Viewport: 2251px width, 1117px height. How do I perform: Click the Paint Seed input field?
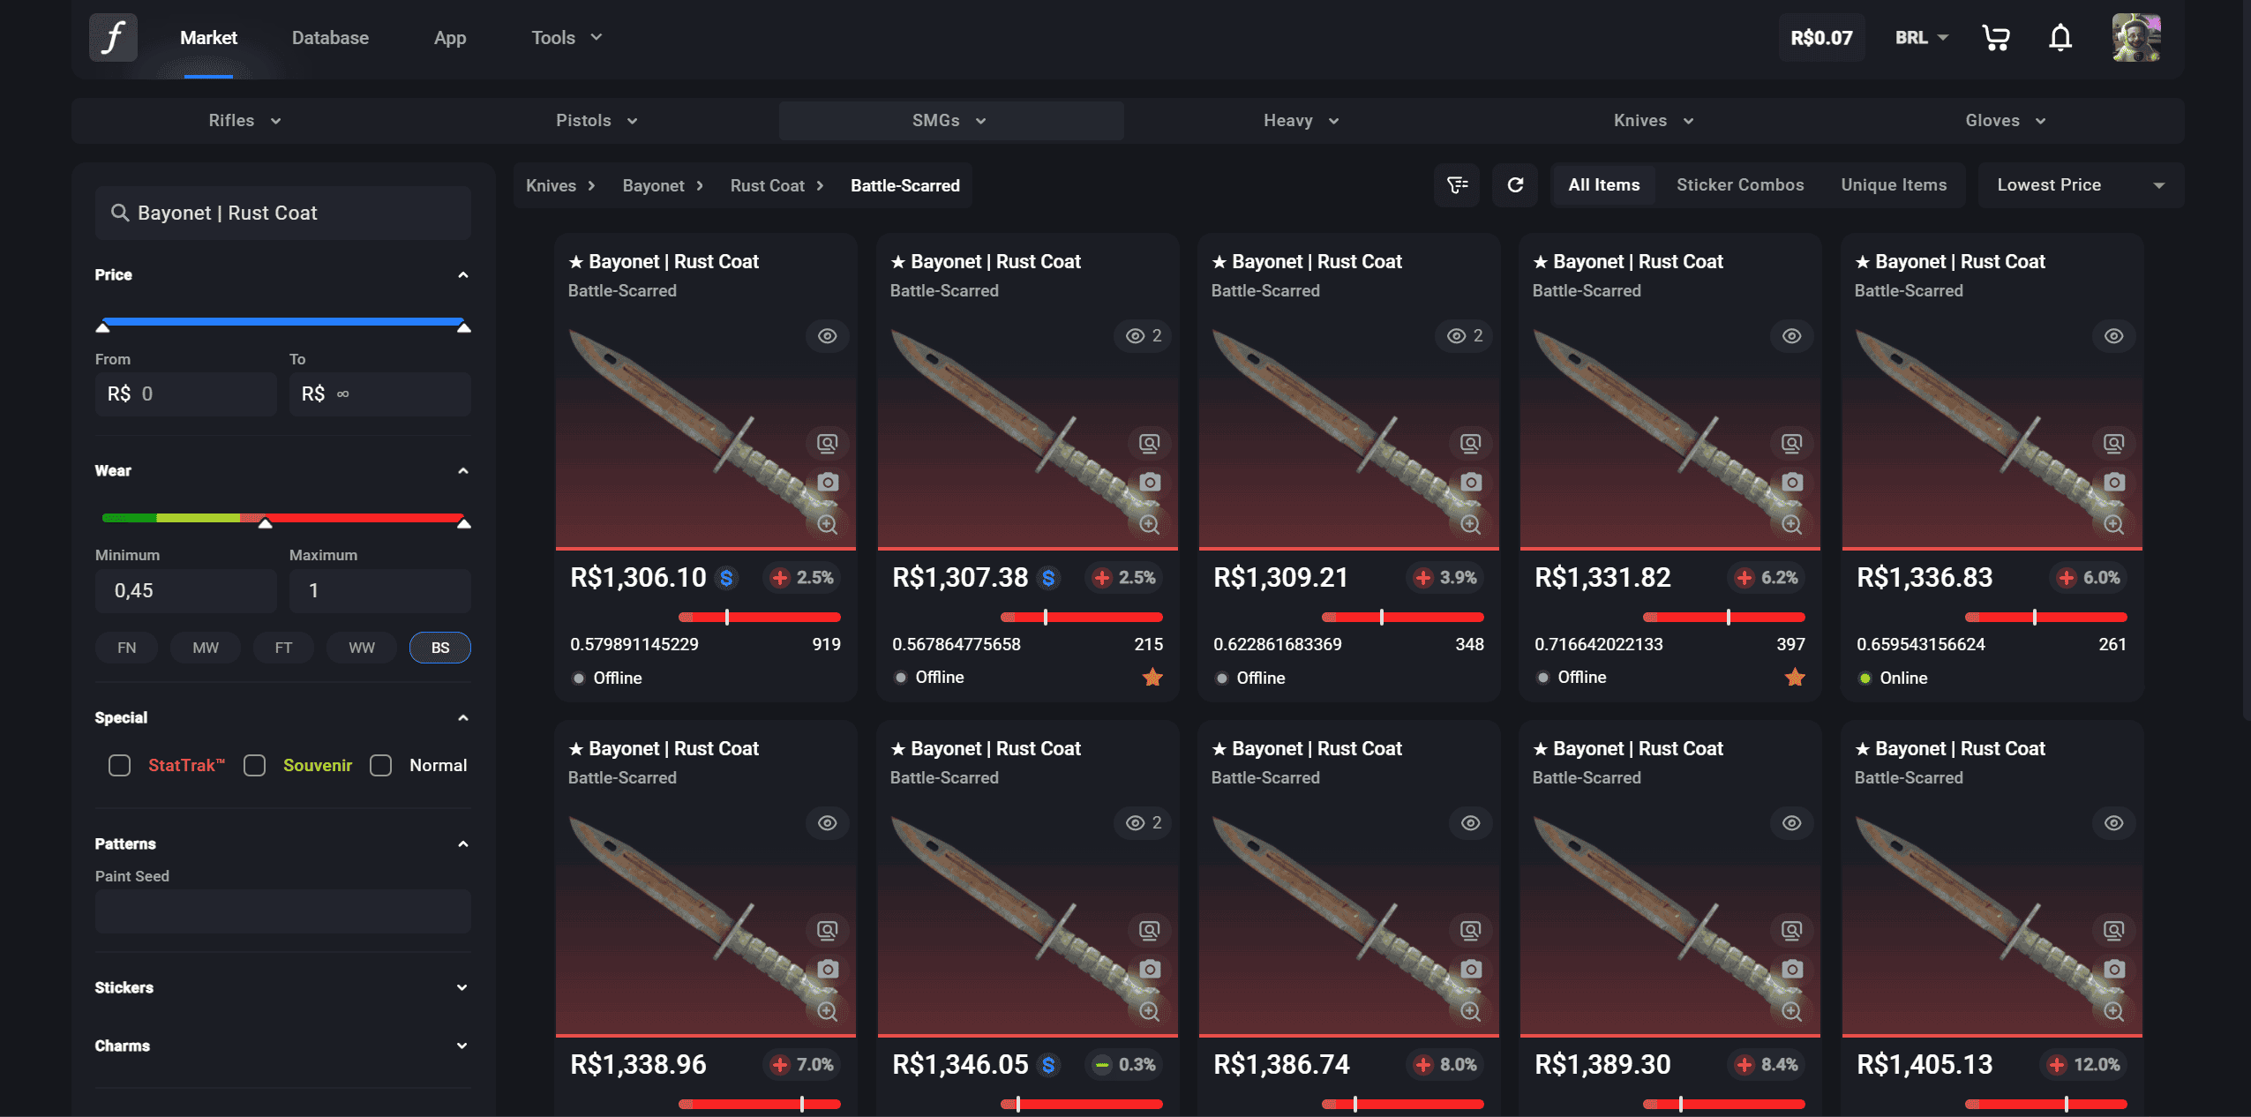282,911
